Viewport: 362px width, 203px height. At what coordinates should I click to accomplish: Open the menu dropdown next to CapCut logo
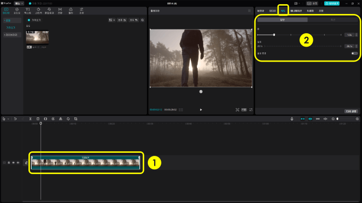19,4
